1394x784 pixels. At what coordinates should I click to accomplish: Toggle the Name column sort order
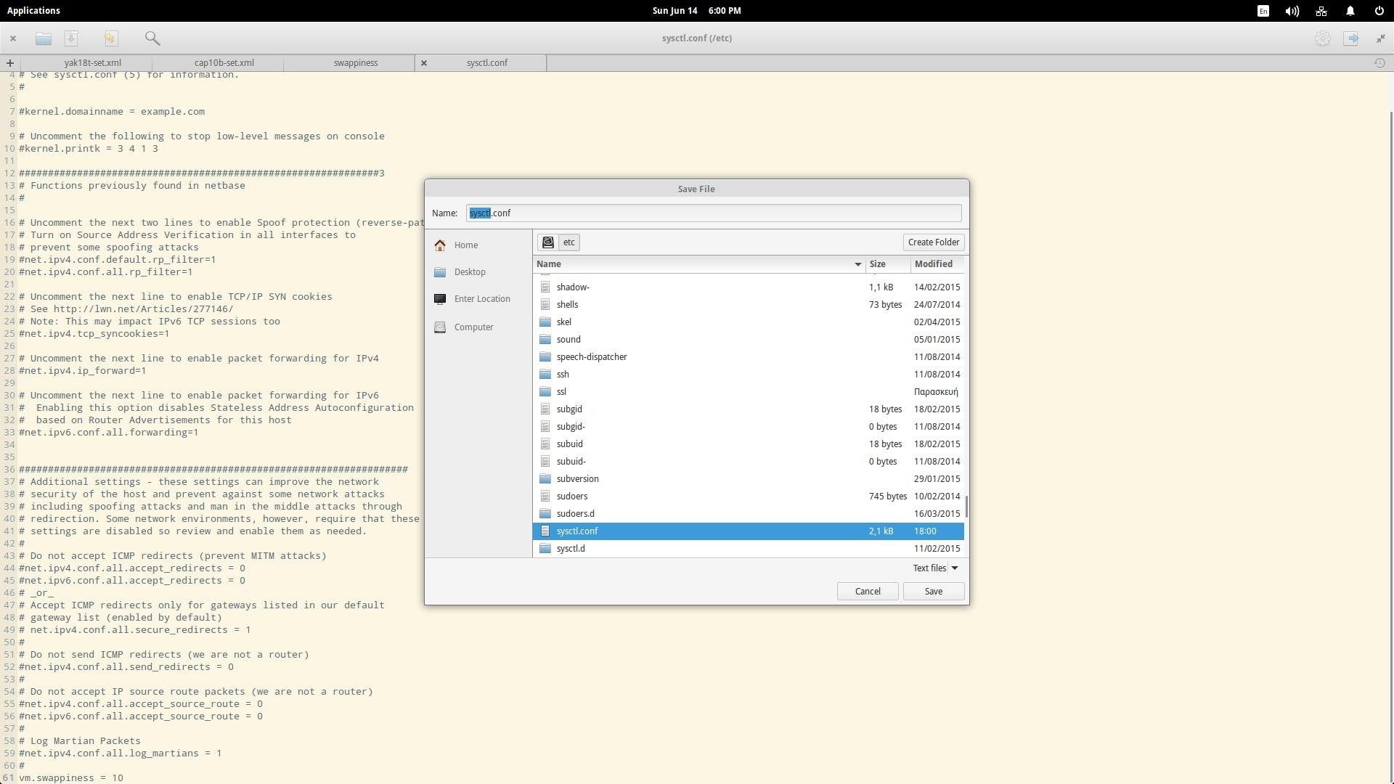click(549, 264)
